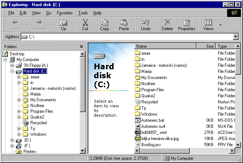This screenshot has width=243, height=163.
Task: Open the Views dropdown arrow
Action: pos(220,25)
